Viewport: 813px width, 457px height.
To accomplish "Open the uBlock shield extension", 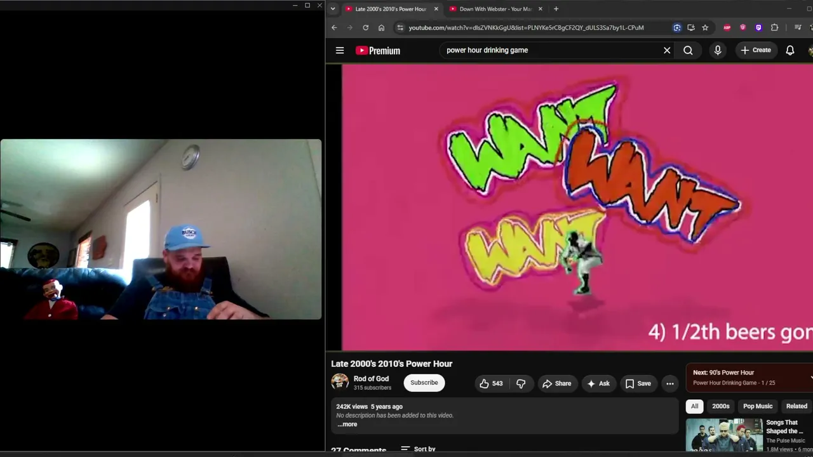I will click(x=742, y=27).
